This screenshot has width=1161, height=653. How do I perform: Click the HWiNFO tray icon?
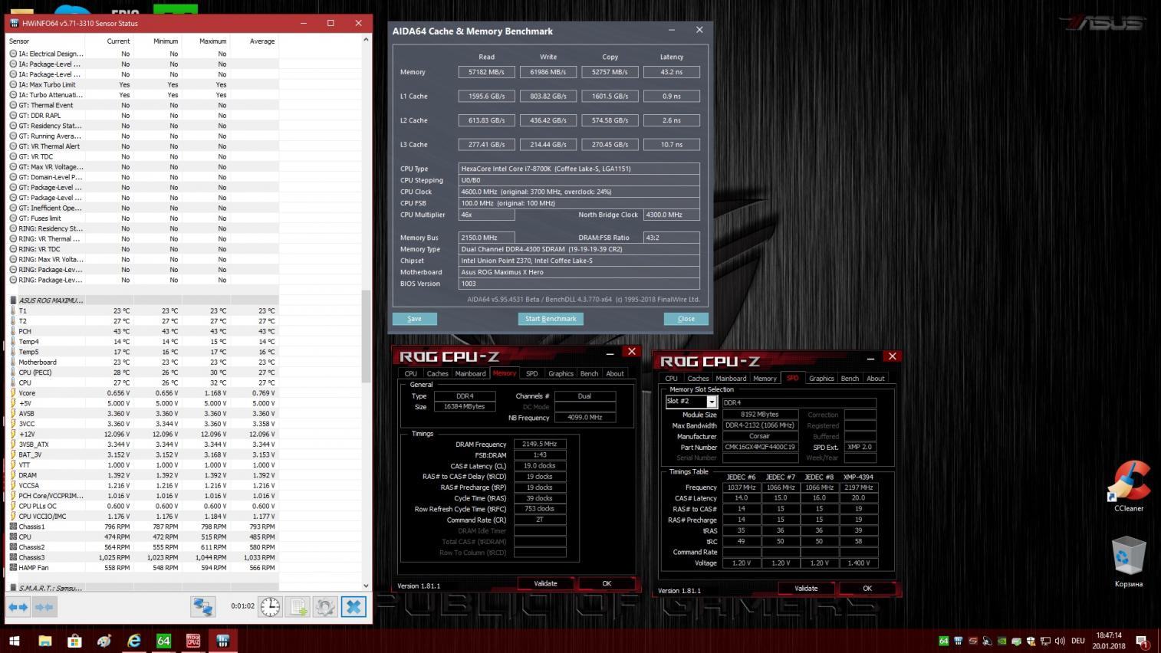click(x=959, y=641)
